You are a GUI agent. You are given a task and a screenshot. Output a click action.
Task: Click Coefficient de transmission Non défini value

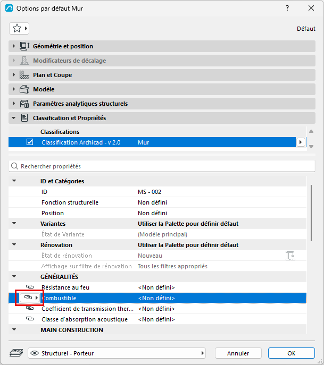[156, 309]
